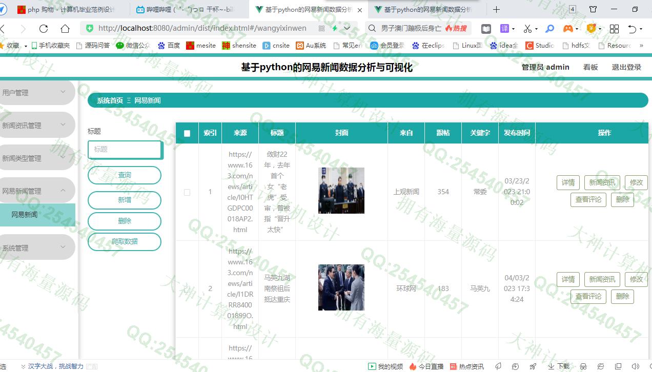Click the game controller toolbar icon
The image size is (652, 372).
click(568, 29)
